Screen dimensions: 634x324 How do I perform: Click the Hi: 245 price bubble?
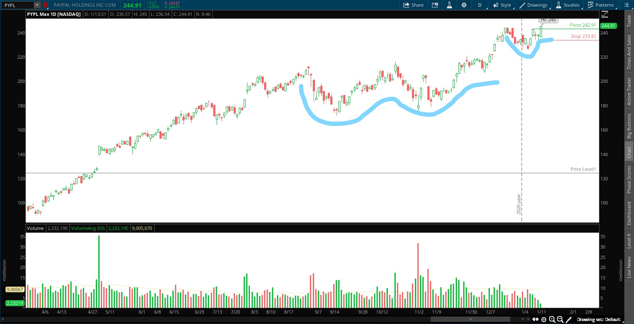click(548, 20)
